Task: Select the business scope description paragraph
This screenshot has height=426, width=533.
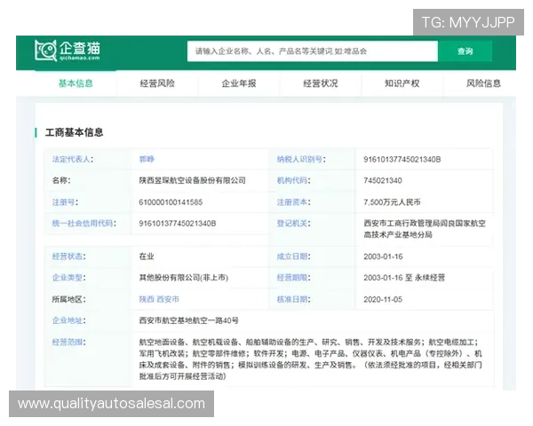Action: [x=310, y=359]
